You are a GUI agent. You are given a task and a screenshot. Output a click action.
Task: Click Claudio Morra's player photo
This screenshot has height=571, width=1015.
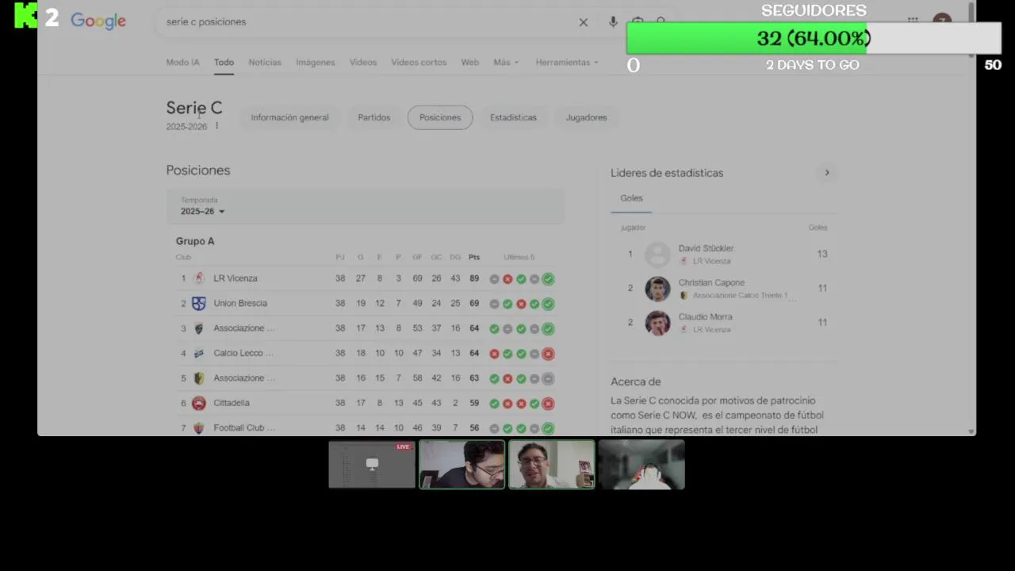point(657,323)
